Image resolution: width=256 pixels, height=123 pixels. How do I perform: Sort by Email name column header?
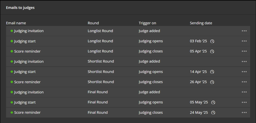click(16, 23)
